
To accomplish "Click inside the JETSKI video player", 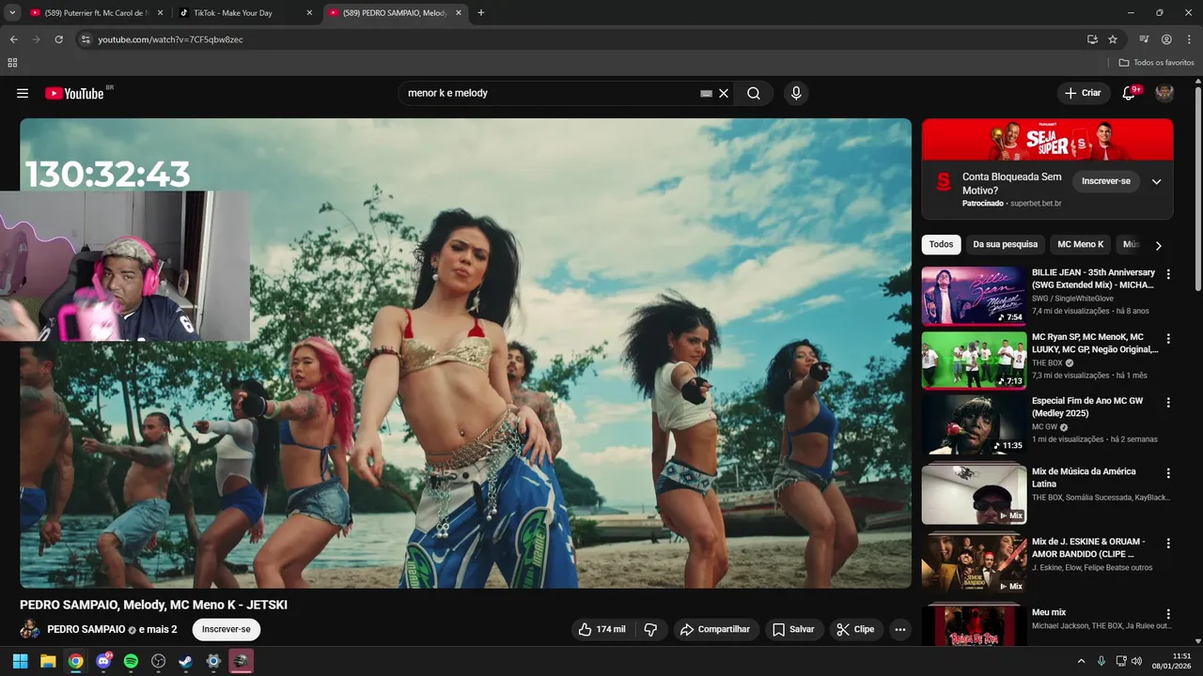I will [x=466, y=353].
